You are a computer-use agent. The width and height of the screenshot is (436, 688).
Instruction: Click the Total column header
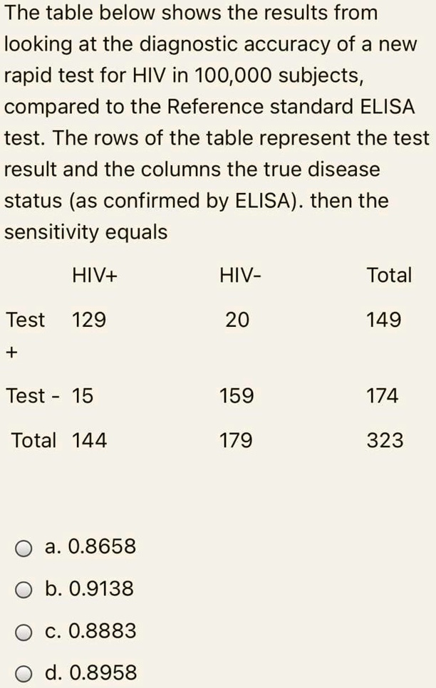pyautogui.click(x=390, y=276)
